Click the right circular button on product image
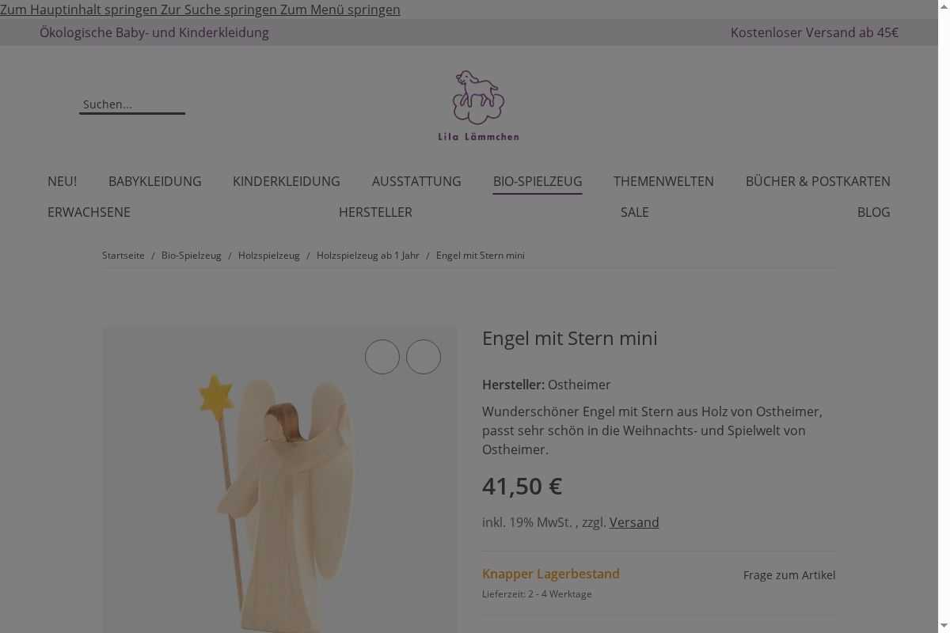 pyautogui.click(x=424, y=357)
